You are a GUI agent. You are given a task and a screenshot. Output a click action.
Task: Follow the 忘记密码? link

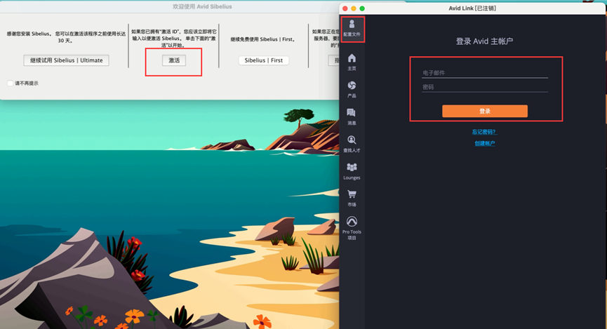484,132
